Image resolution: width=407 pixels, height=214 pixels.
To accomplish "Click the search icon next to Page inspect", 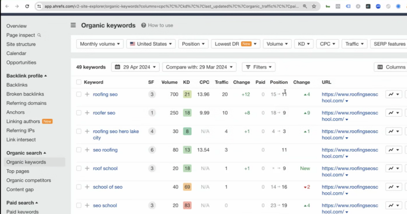I will click(x=39, y=35).
